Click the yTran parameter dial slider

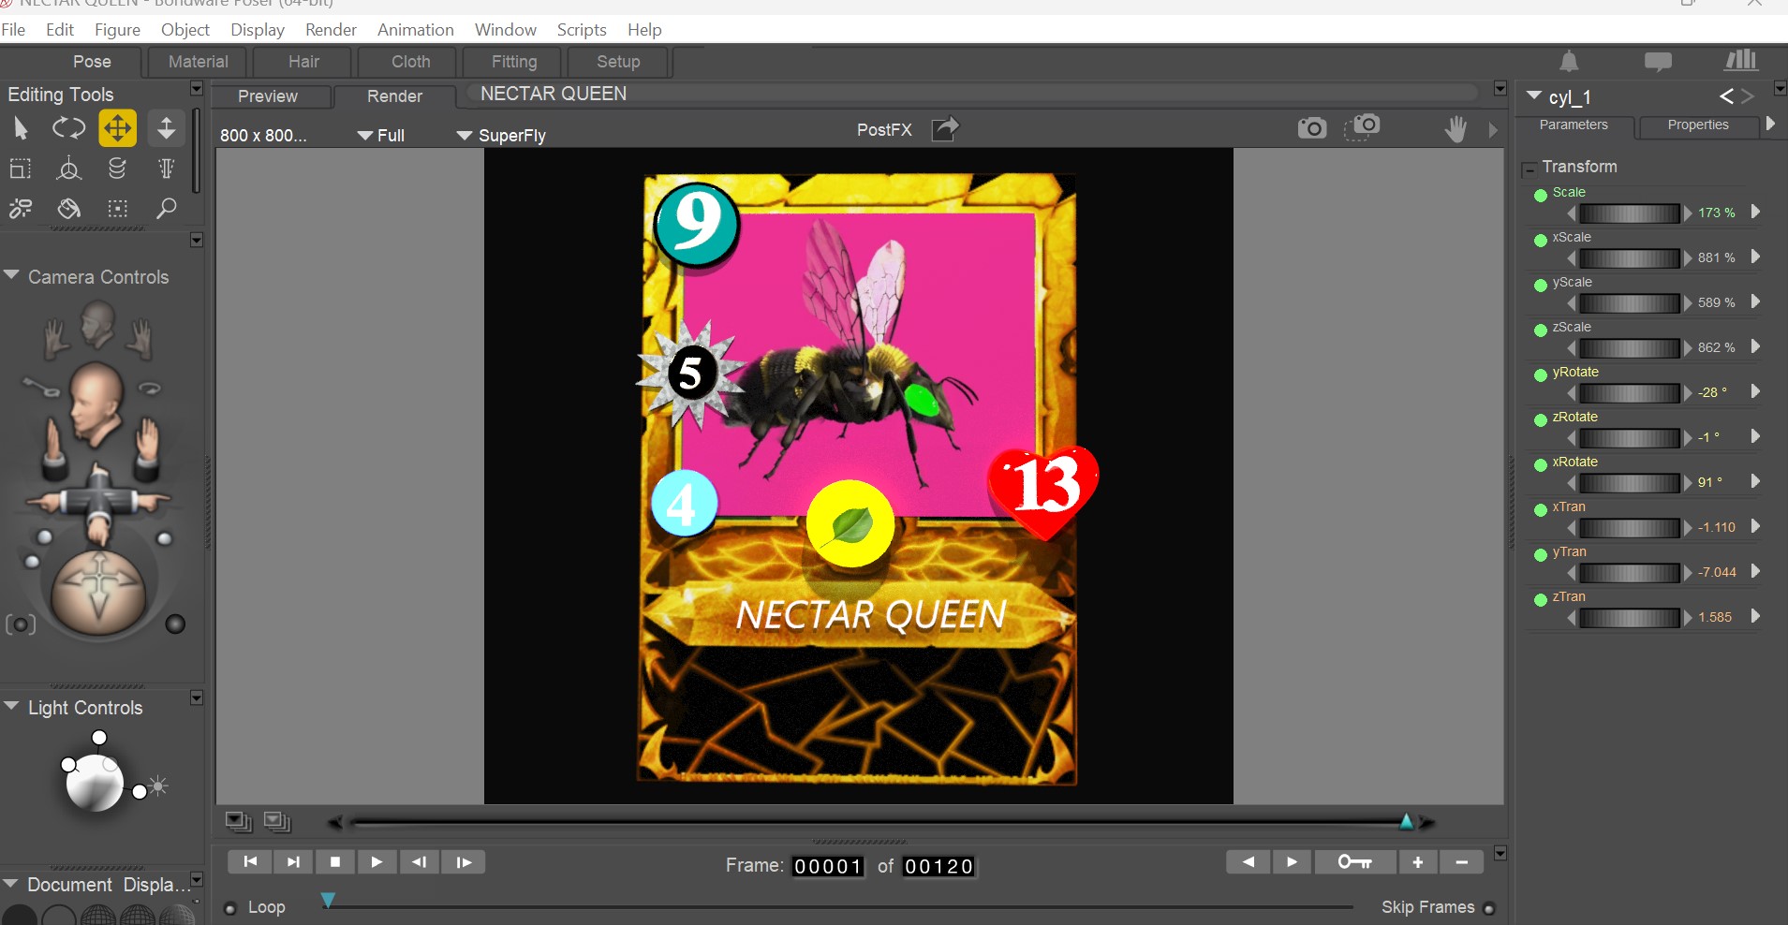[1630, 573]
